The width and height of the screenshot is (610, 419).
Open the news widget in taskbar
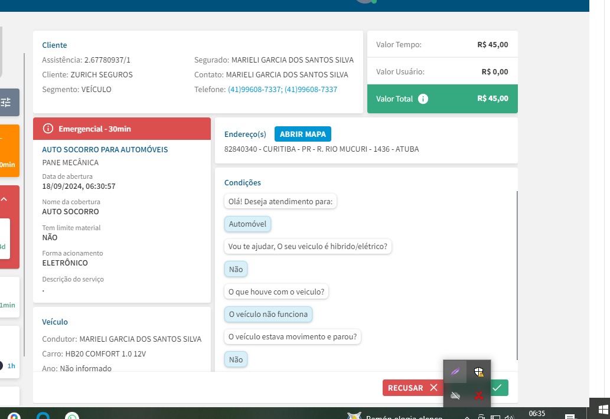(395, 416)
